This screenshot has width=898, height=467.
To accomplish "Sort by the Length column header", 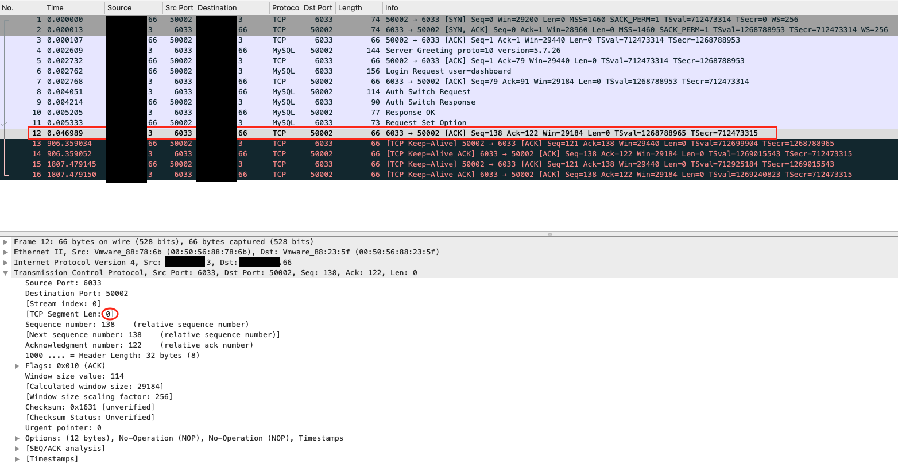I will click(359, 8).
